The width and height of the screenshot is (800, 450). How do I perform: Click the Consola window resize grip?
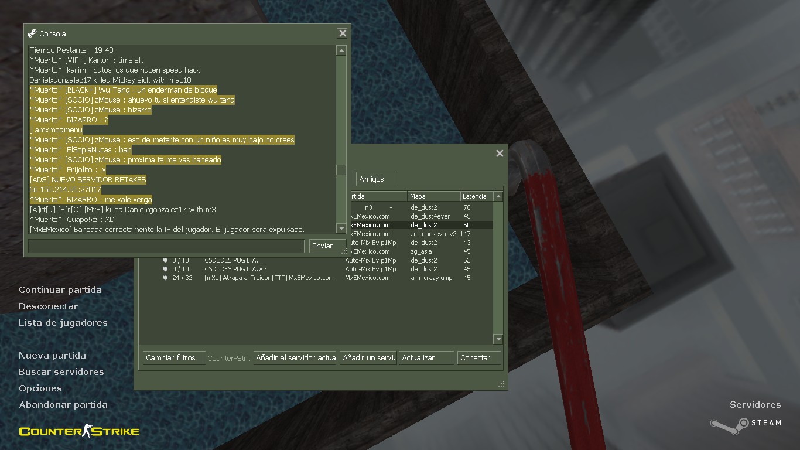coord(345,251)
